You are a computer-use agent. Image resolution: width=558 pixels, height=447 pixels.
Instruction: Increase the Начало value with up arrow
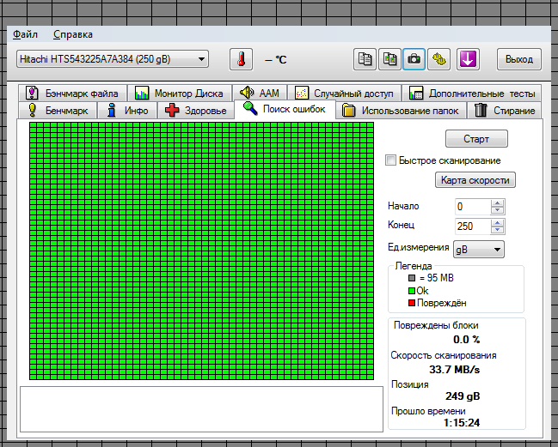coord(498,203)
